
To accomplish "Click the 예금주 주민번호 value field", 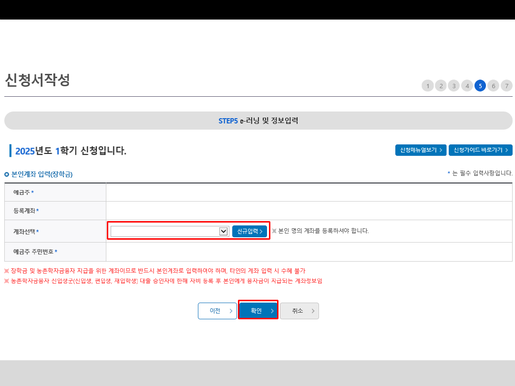I will click(x=309, y=252).
